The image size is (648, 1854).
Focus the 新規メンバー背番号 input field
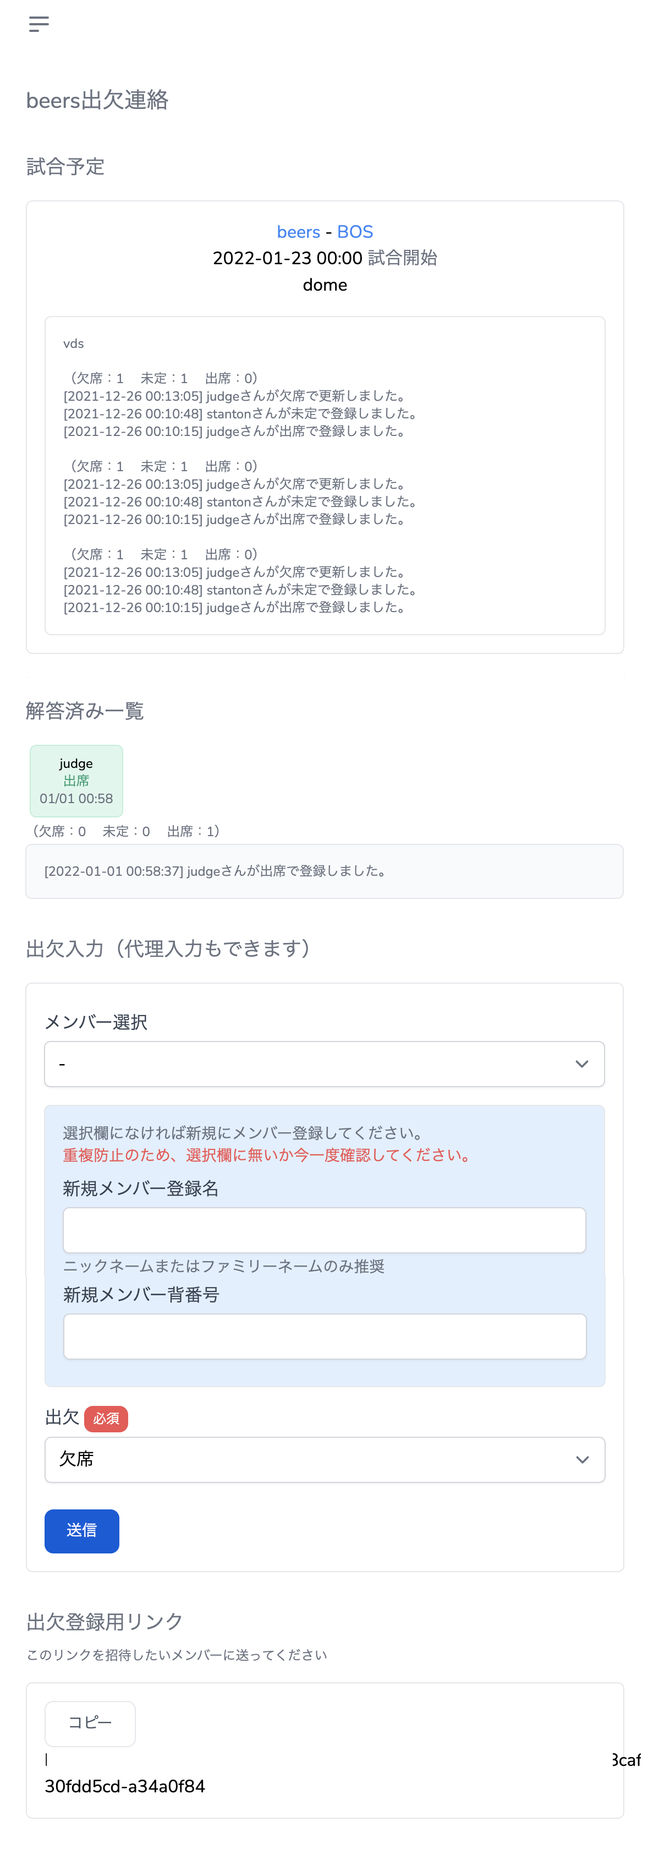coord(323,1337)
